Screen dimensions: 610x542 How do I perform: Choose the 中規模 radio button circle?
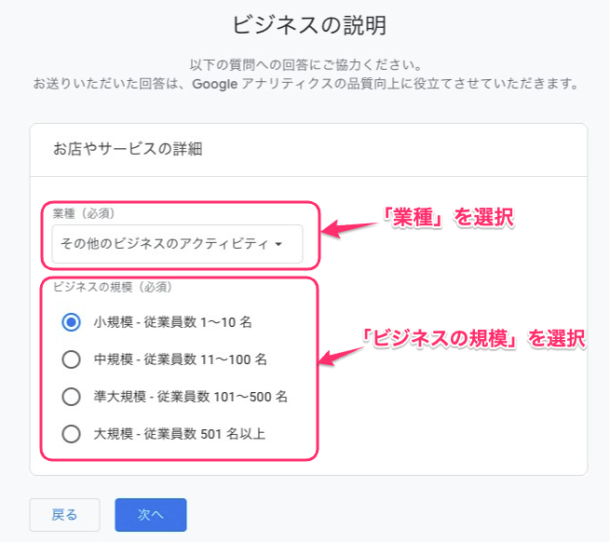71,359
